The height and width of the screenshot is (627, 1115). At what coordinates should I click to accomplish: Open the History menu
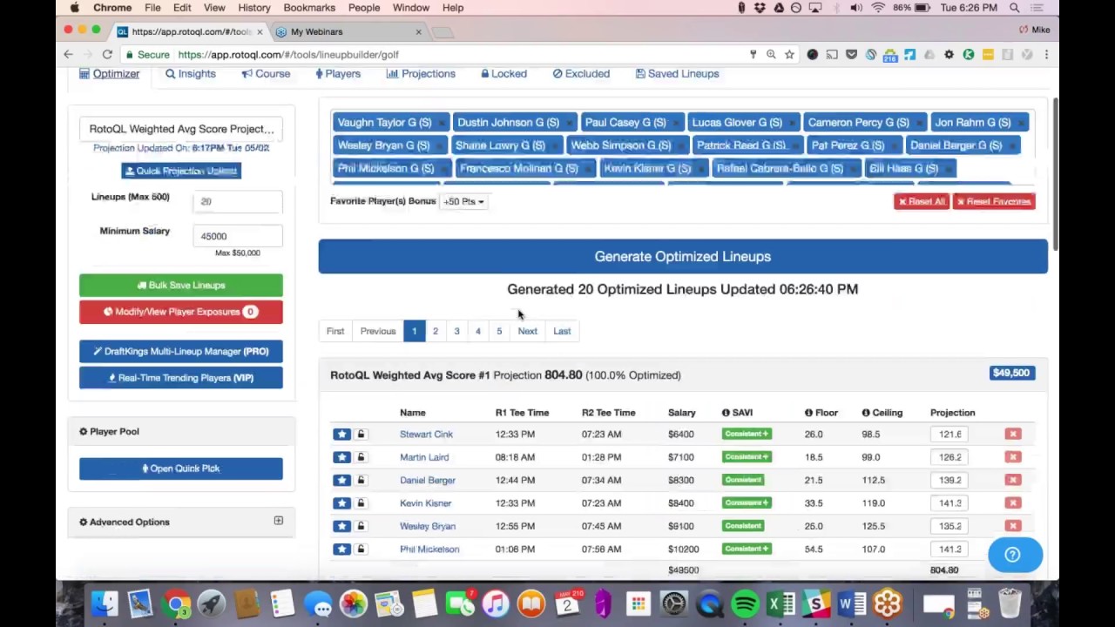pyautogui.click(x=254, y=8)
